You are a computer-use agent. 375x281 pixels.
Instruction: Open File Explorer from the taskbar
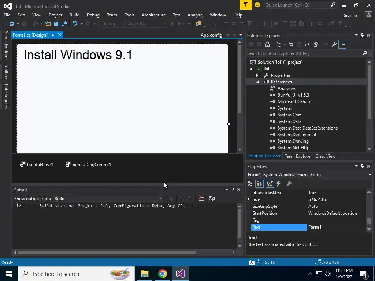144,274
